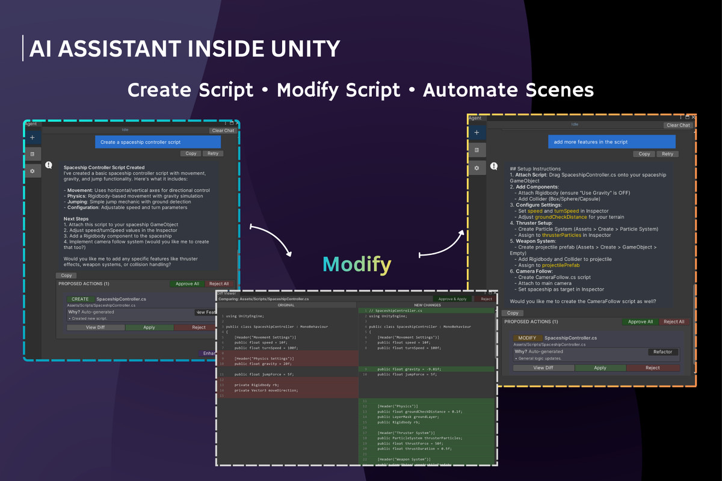This screenshot has height=481, width=722.
Task: Open the kebab menu icon of right Agent window
Action: pyautogui.click(x=681, y=117)
